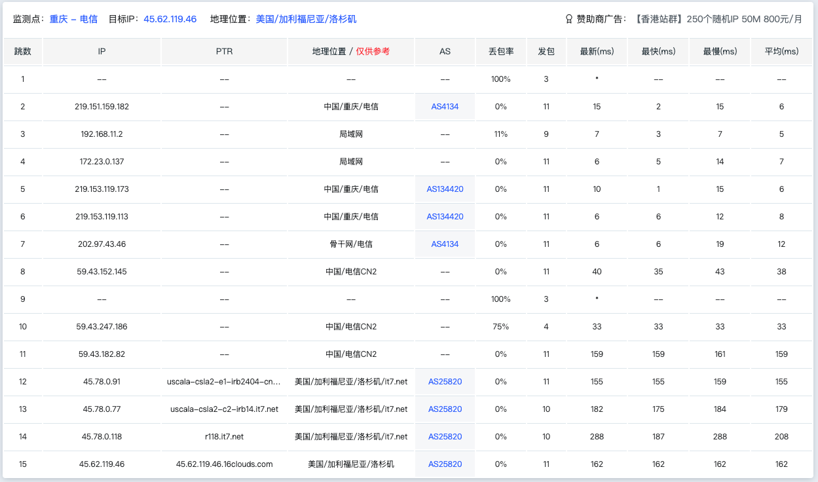The image size is (818, 482).
Task: Click the lightbulb icon beside sponsor ad
Action: pyautogui.click(x=569, y=20)
